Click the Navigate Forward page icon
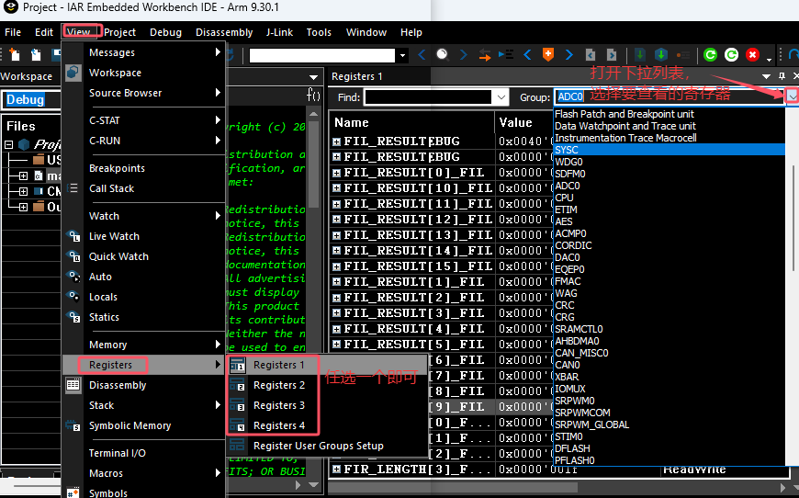This screenshot has width=799, height=498. click(x=612, y=54)
